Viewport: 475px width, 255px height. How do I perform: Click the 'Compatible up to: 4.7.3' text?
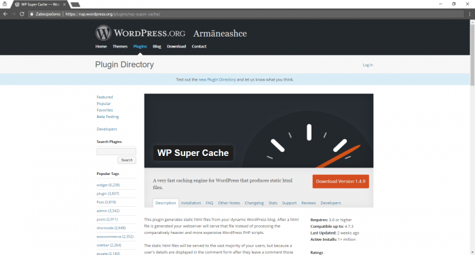(x=332, y=227)
